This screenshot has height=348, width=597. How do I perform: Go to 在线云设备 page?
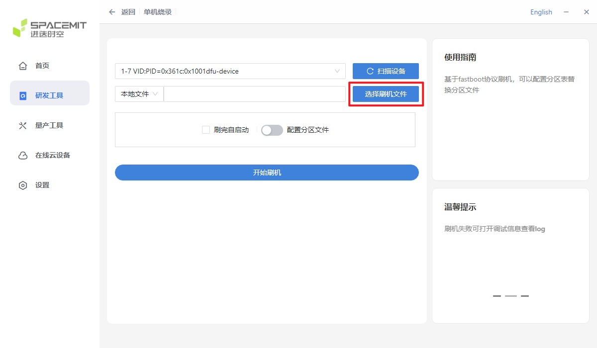(x=50, y=155)
